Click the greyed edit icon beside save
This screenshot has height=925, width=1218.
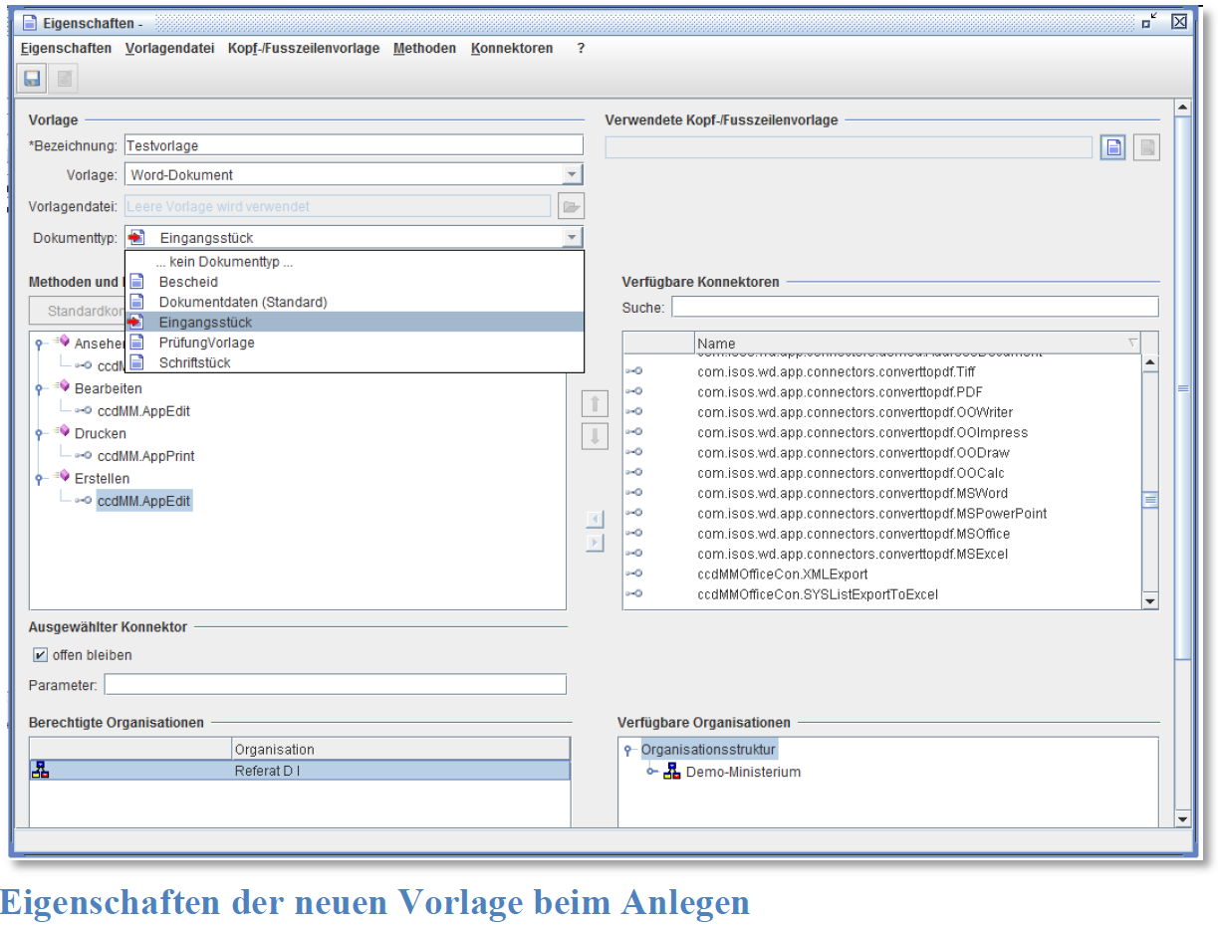[65, 78]
